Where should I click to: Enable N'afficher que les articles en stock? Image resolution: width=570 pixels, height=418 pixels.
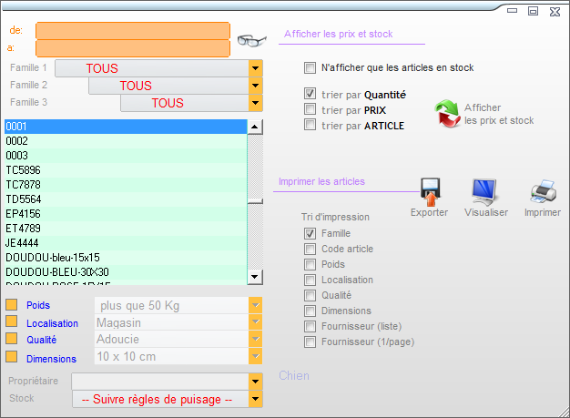click(310, 67)
